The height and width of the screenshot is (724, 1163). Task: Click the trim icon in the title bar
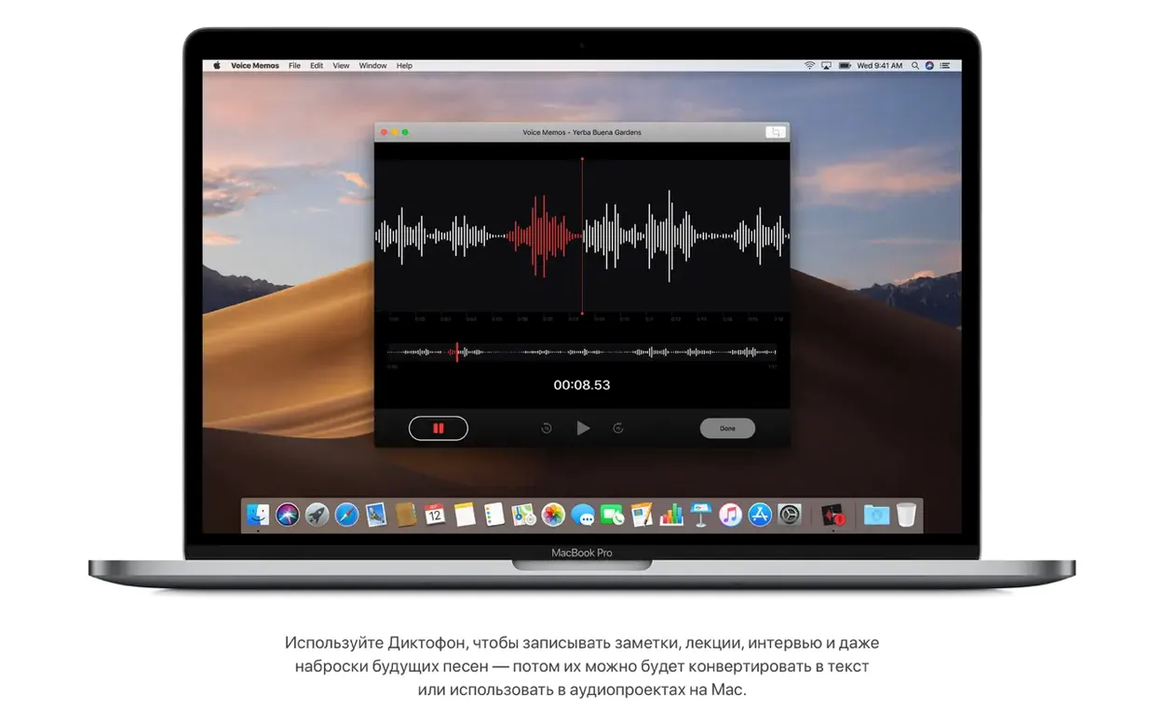coord(775,132)
